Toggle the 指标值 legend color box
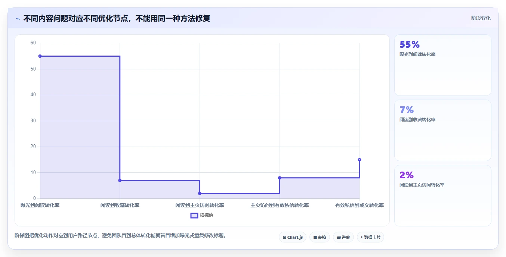 [194, 215]
